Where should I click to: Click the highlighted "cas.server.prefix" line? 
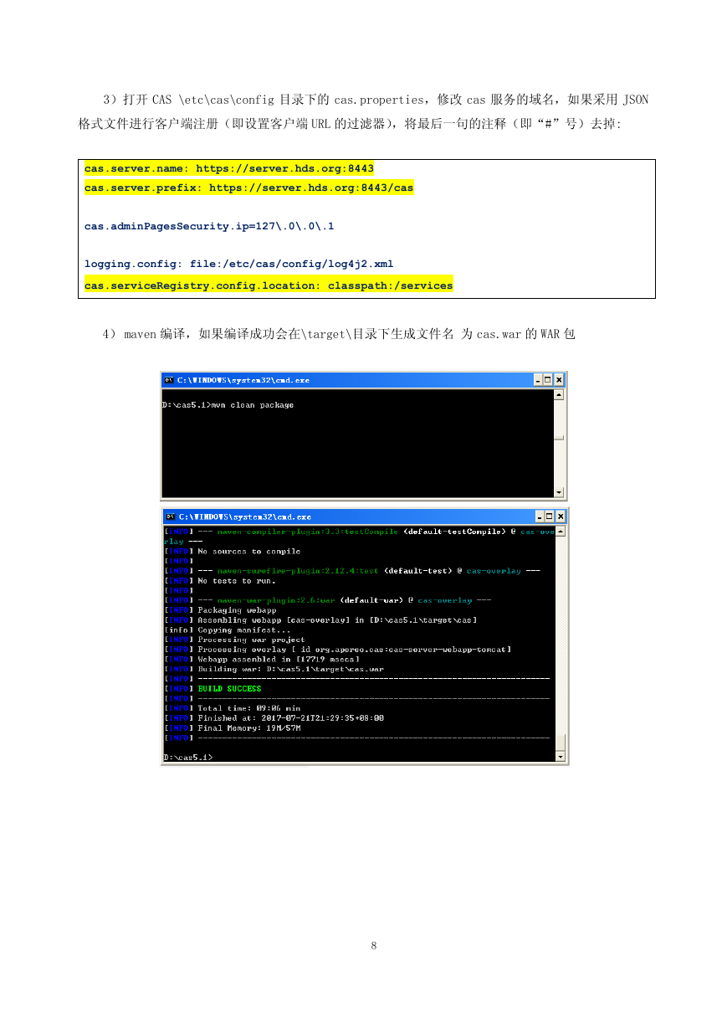tap(248, 188)
